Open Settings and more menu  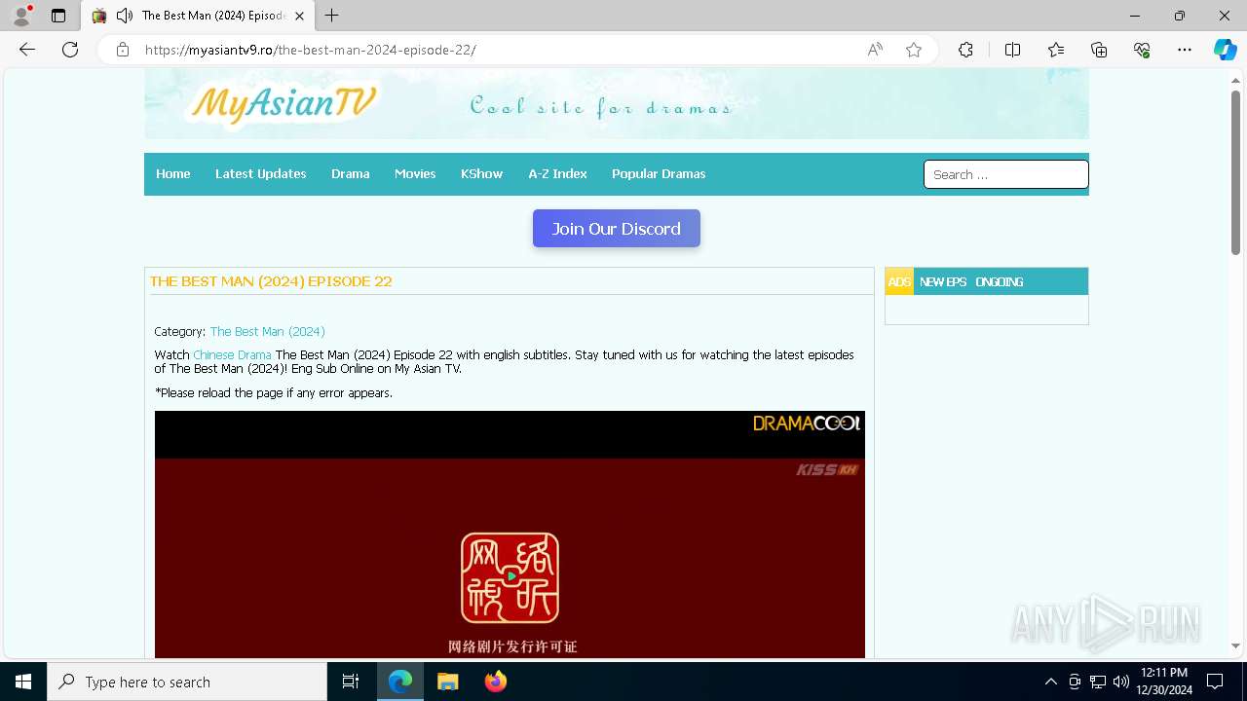pyautogui.click(x=1185, y=50)
